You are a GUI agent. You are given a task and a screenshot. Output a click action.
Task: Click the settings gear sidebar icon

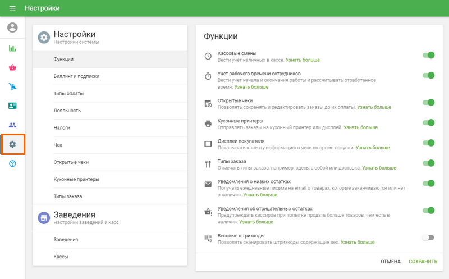point(12,144)
